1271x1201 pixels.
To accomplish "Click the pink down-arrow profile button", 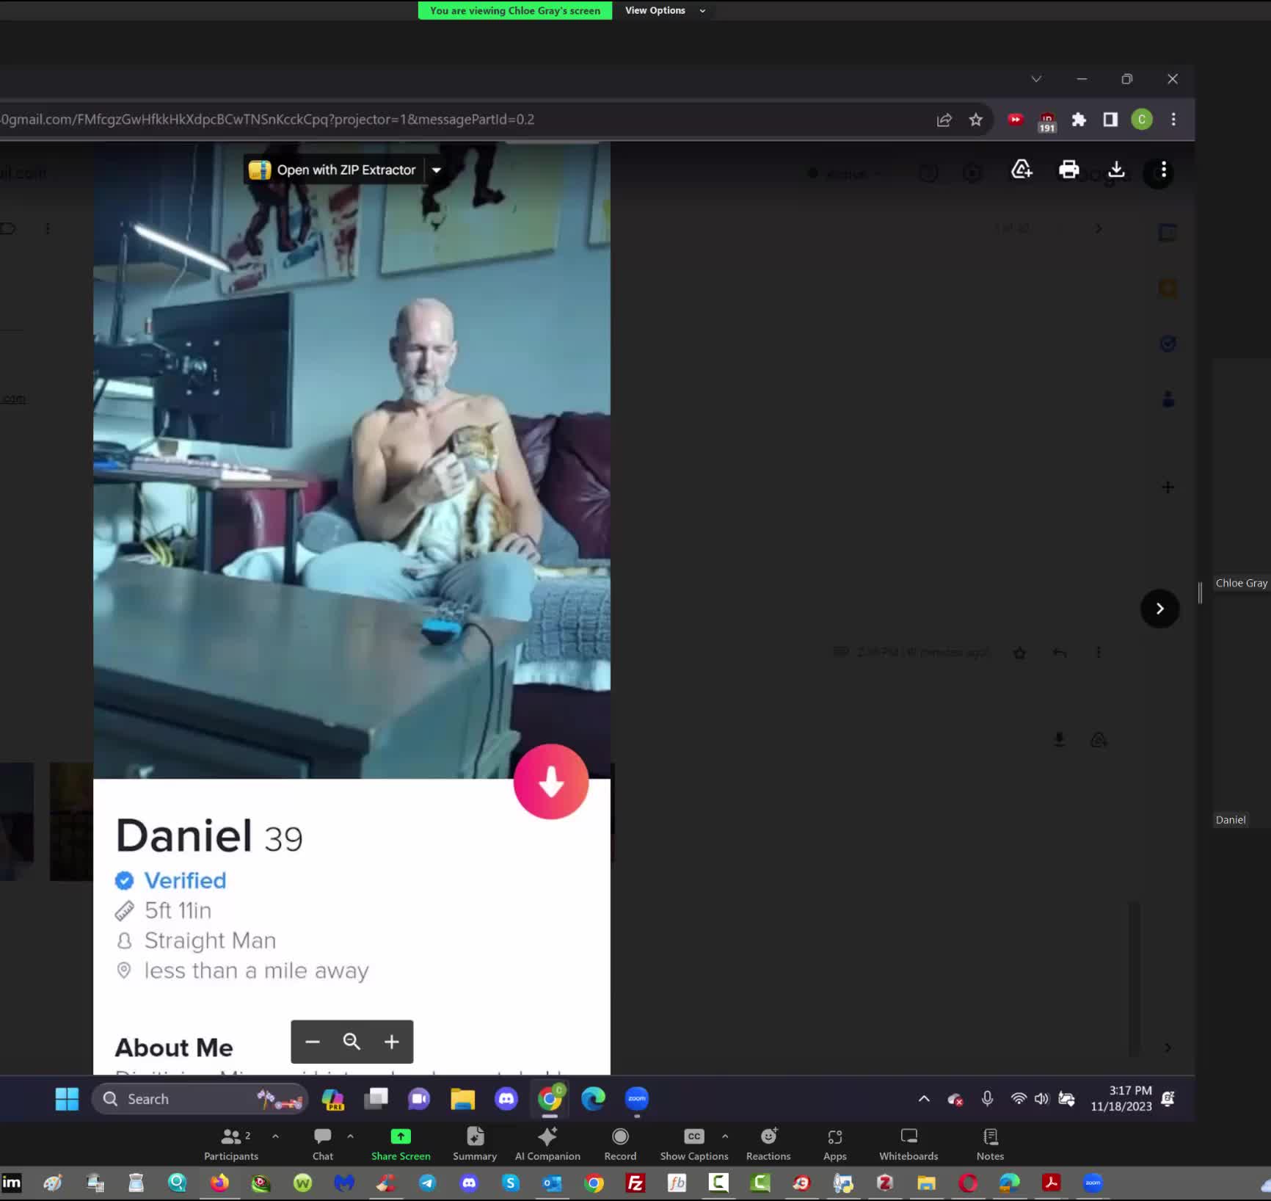I will tap(550, 782).
